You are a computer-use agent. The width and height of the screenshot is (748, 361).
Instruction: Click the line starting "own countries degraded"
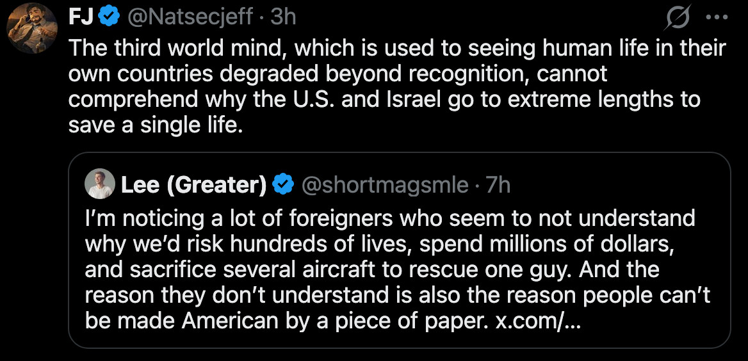tap(337, 74)
